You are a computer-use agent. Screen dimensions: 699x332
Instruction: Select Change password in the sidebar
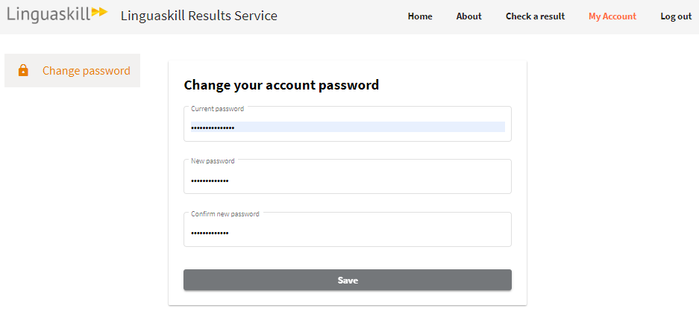point(72,70)
